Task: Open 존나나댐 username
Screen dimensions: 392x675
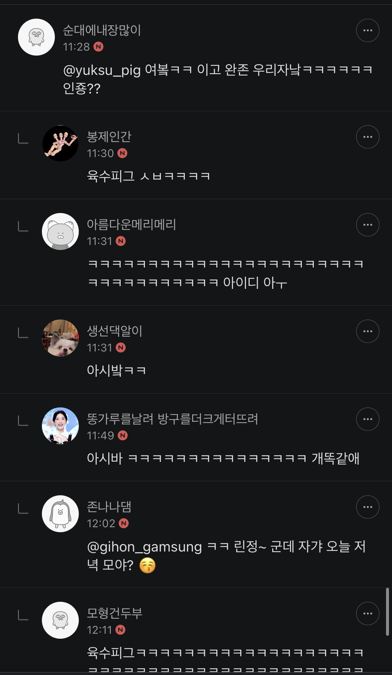Action: click(x=109, y=507)
